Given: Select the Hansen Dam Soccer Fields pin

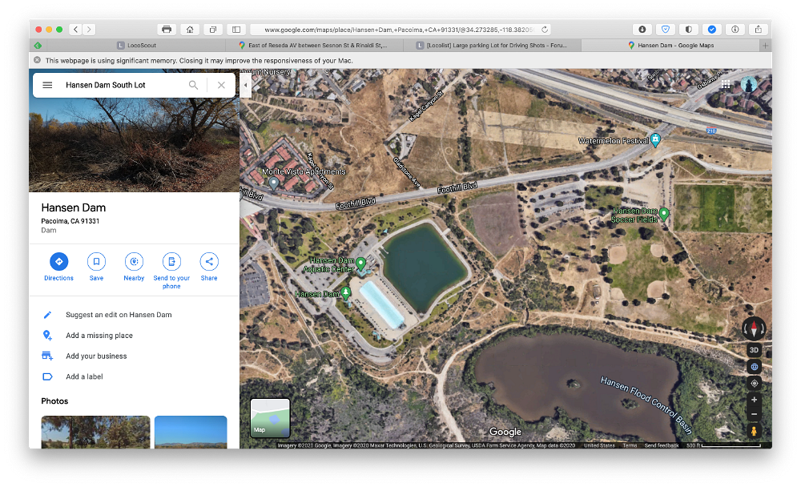Looking at the screenshot, I should point(664,214).
